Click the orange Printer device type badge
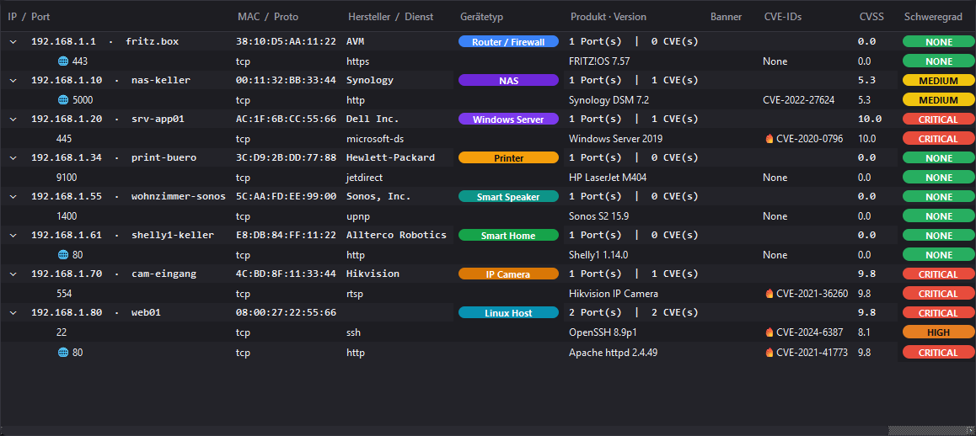The width and height of the screenshot is (976, 436). [x=508, y=158]
